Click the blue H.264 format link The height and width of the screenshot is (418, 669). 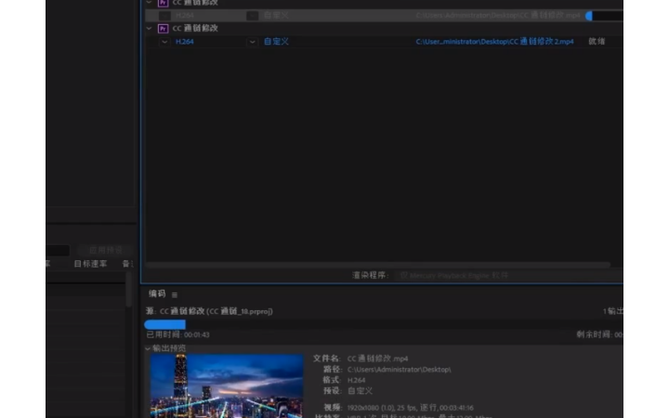(x=184, y=42)
